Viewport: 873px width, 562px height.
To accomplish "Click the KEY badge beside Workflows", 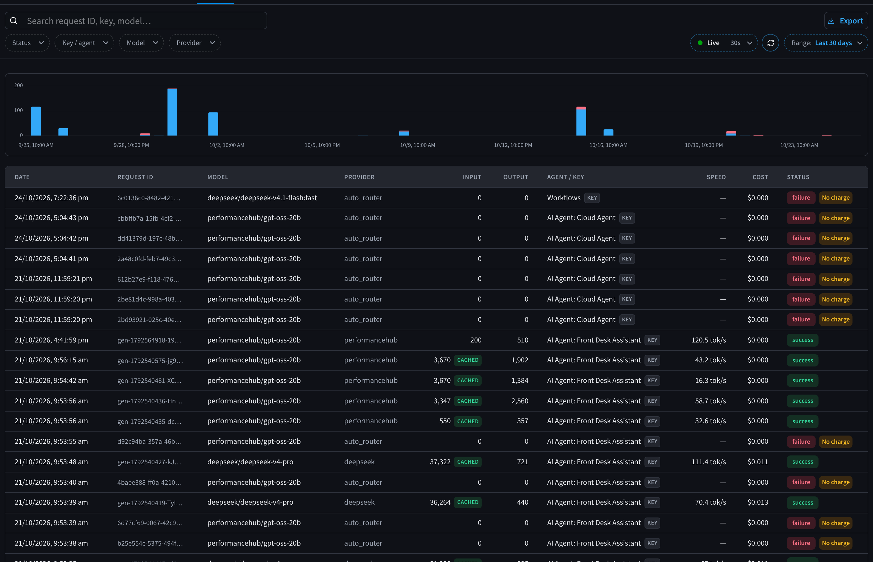I will (x=592, y=198).
